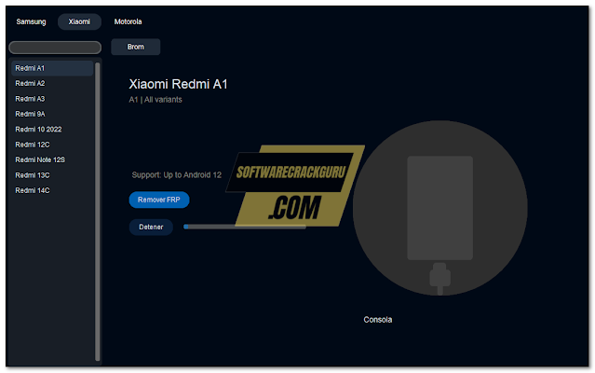
Task: Switch to the Samsung tab
Action: point(31,21)
